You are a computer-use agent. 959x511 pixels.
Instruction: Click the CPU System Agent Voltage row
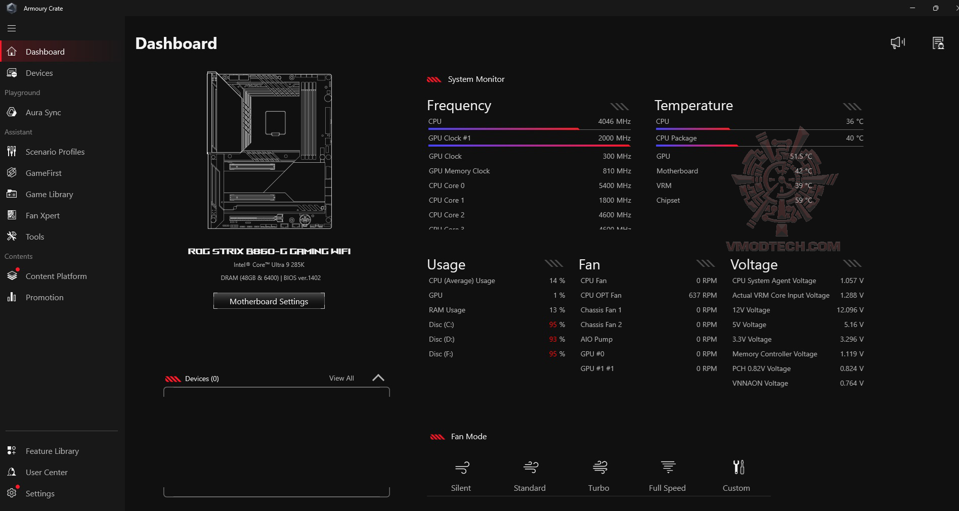[798, 281]
